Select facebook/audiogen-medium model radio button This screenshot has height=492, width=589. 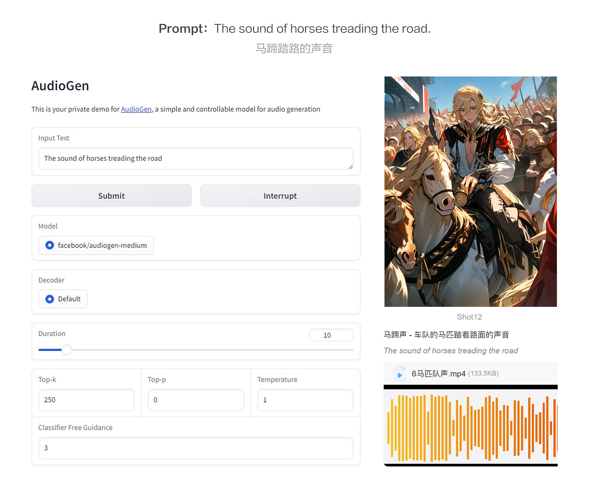(50, 245)
